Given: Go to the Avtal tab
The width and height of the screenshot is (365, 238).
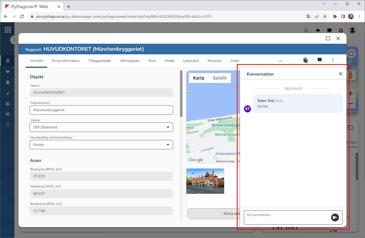Looking at the screenshot, I should (x=235, y=61).
